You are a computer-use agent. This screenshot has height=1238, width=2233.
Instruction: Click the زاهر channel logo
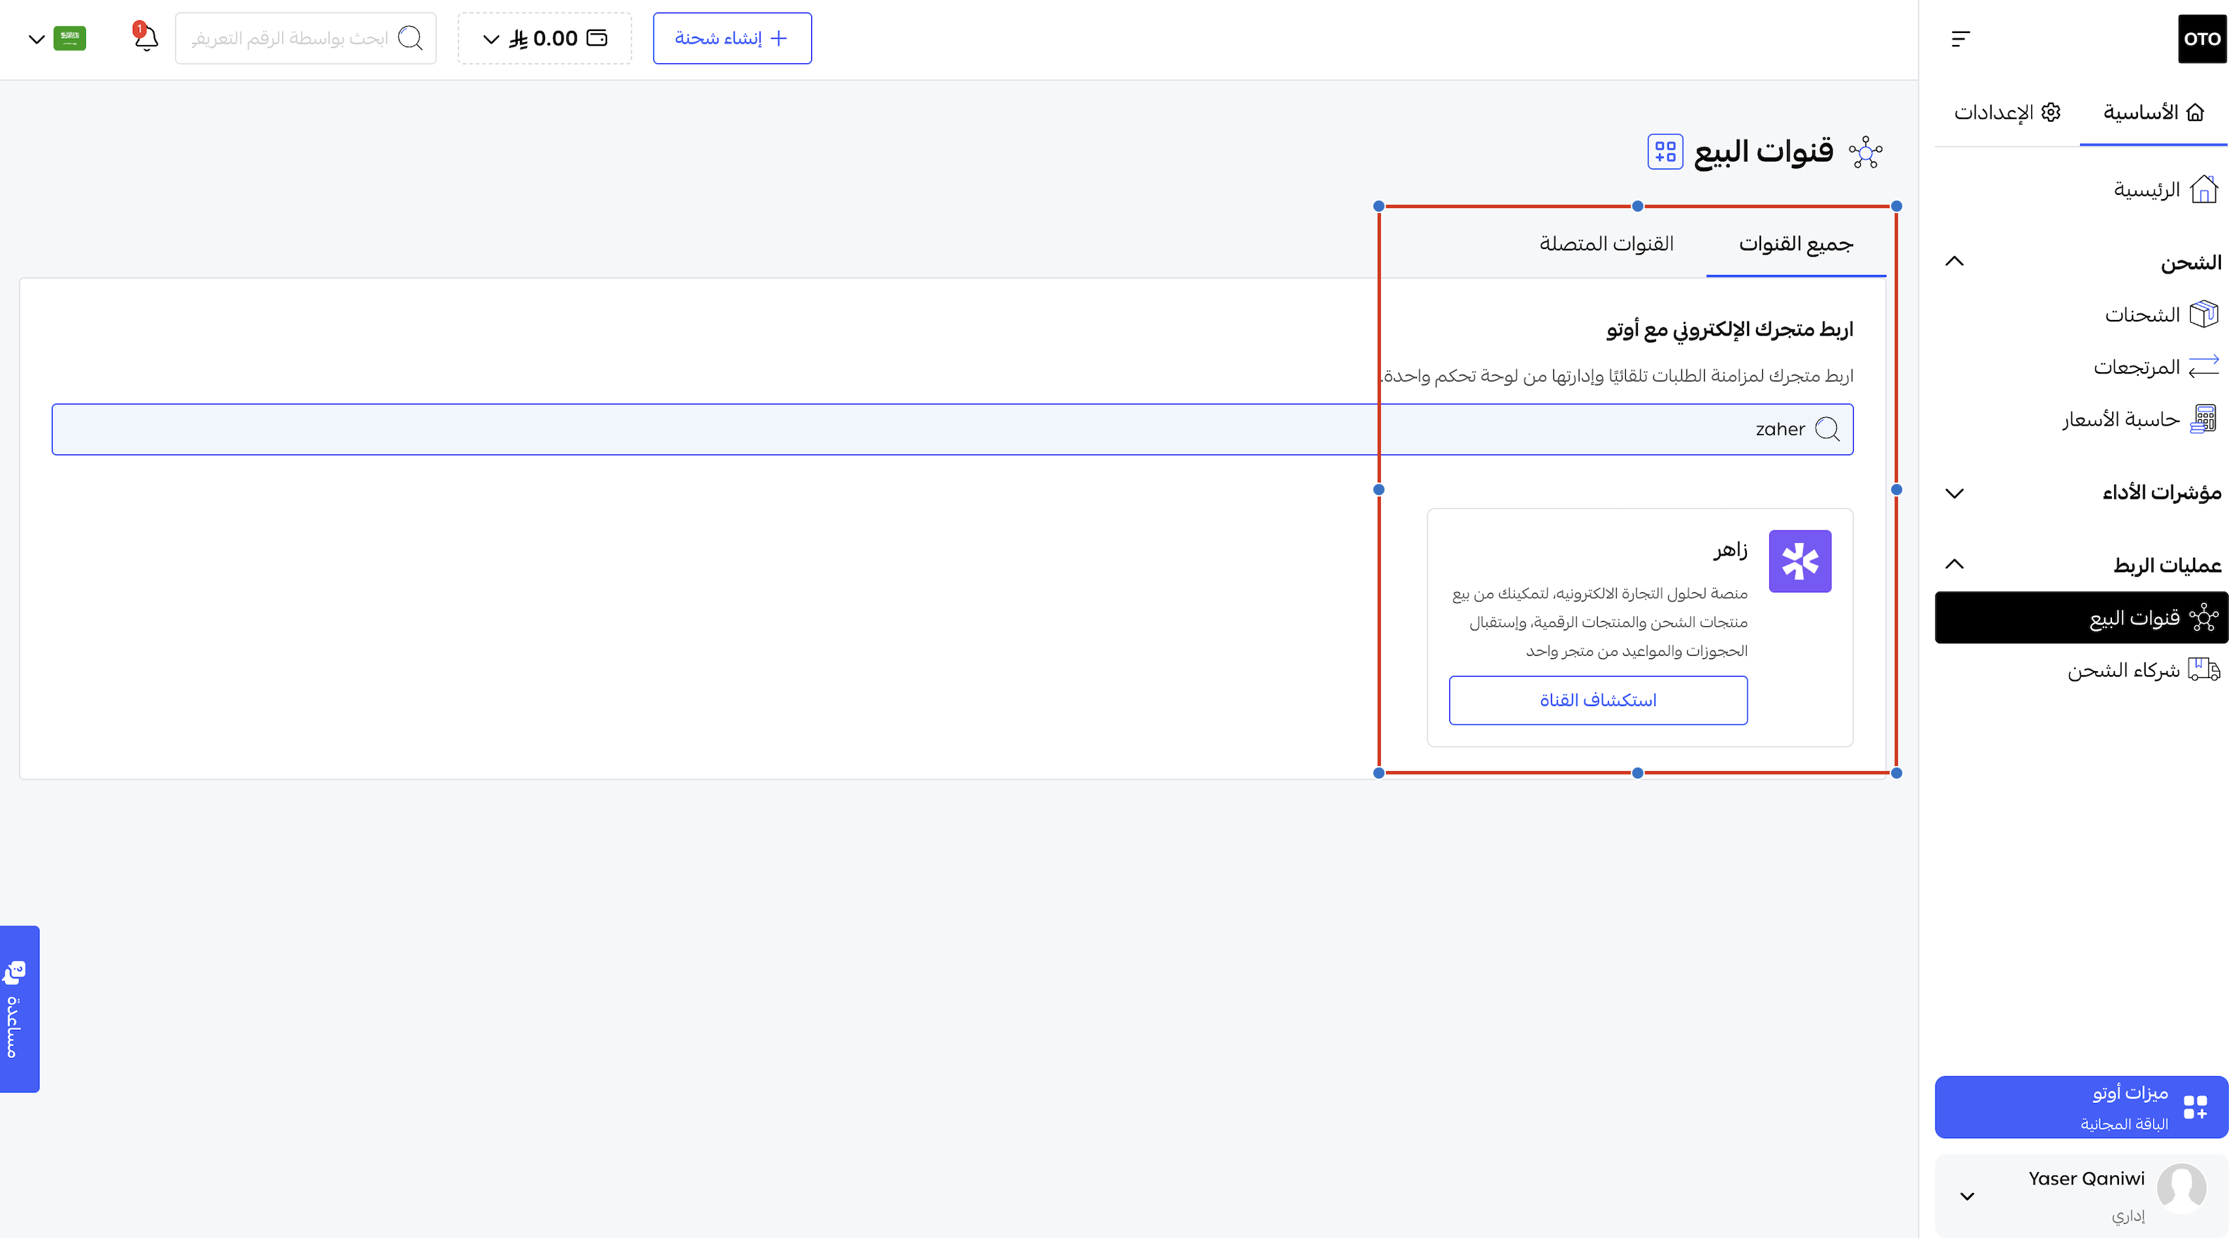click(1800, 562)
